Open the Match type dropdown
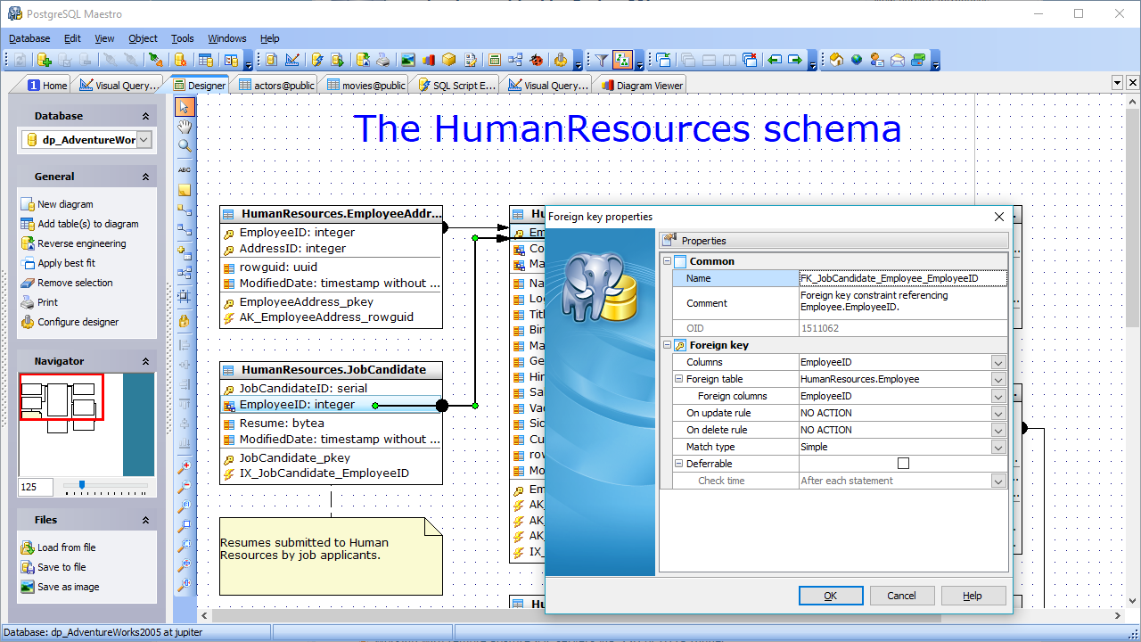The width and height of the screenshot is (1141, 642). click(x=998, y=448)
